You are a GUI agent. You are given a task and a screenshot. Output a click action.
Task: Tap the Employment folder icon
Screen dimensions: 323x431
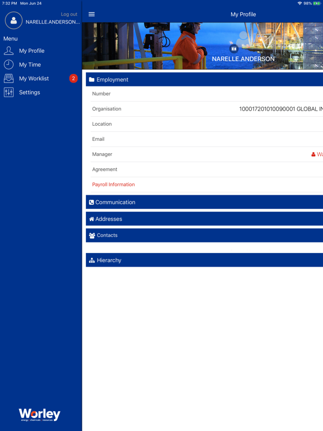(92, 80)
